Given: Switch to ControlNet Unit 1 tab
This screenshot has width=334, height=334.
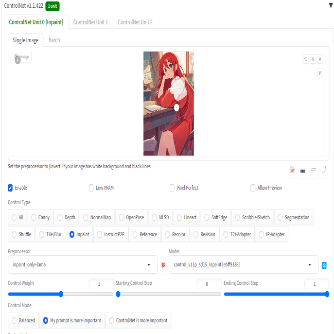Looking at the screenshot, I should tap(90, 22).
